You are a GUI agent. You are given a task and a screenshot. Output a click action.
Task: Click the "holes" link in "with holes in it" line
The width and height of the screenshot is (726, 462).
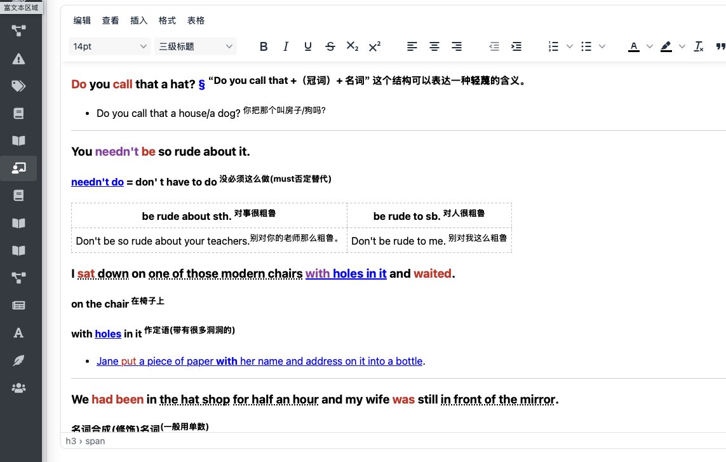(x=108, y=334)
